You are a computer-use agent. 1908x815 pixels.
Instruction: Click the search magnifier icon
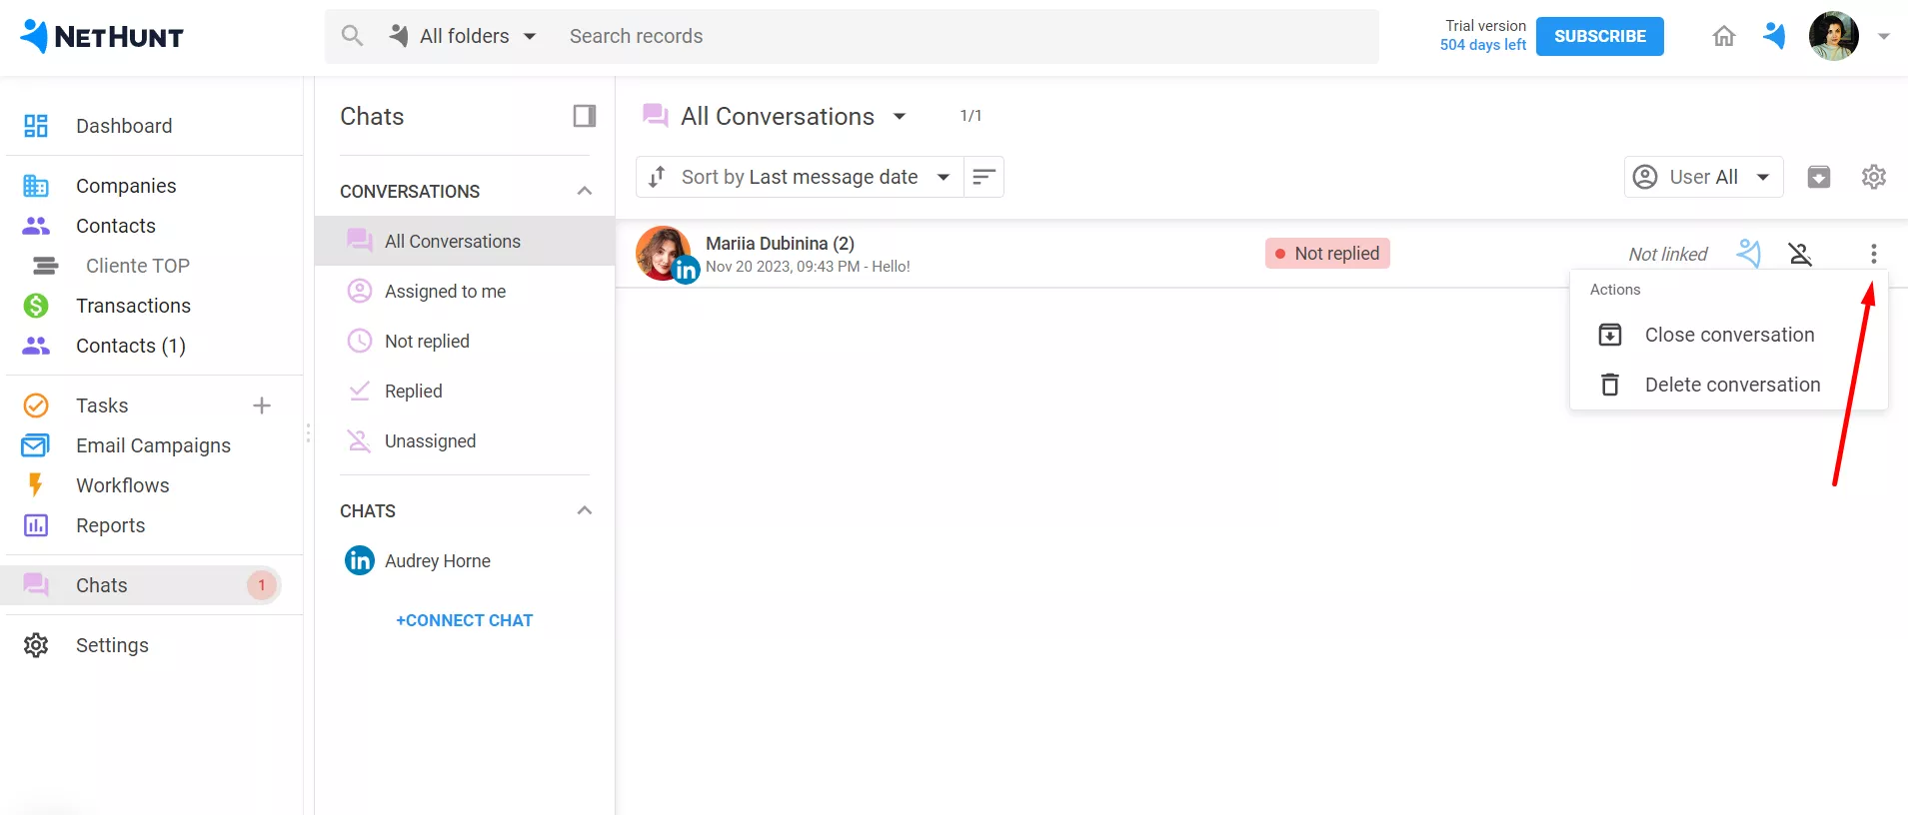point(352,36)
